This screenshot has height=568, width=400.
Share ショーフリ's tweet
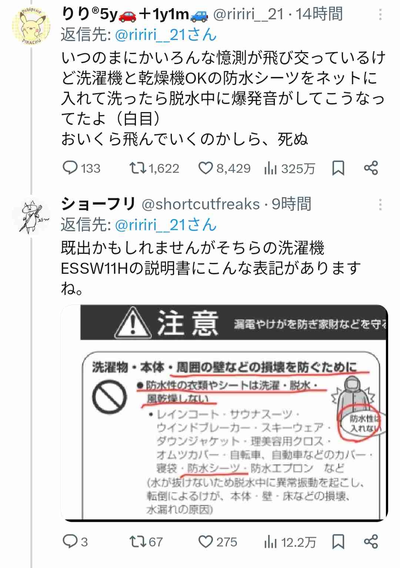[371, 542]
